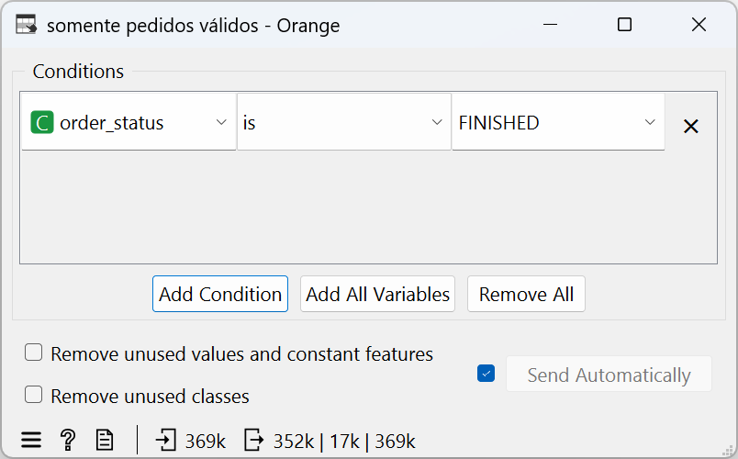
Task: Enable Remove unused values and constant features
Action: point(33,353)
